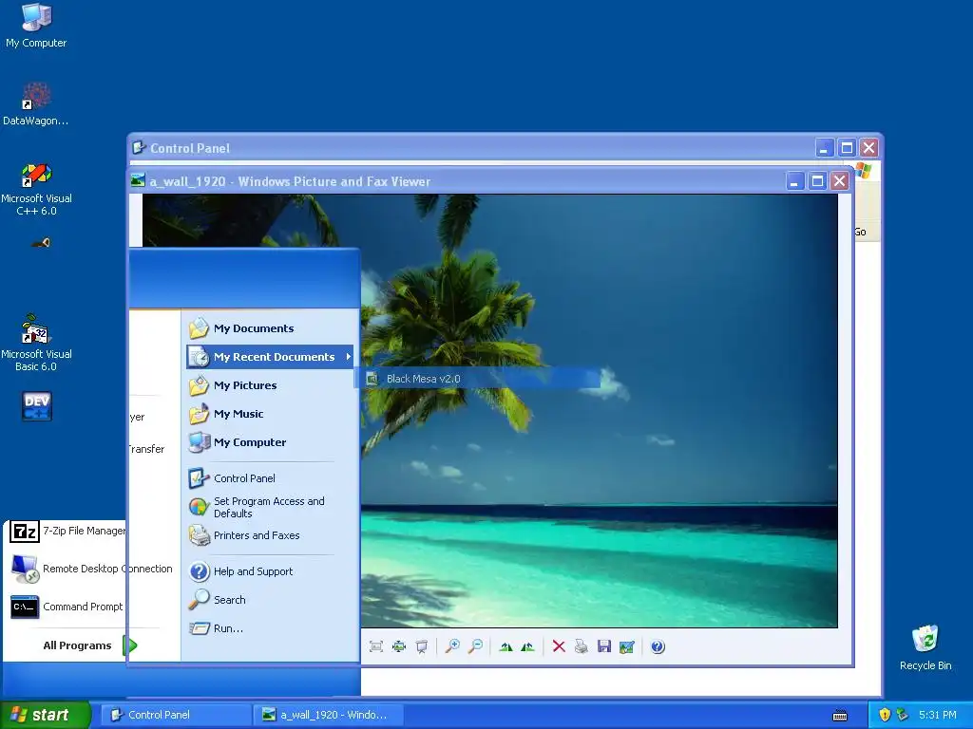
Task: Open the Dev-C++ desktop icon
Action: point(37,406)
